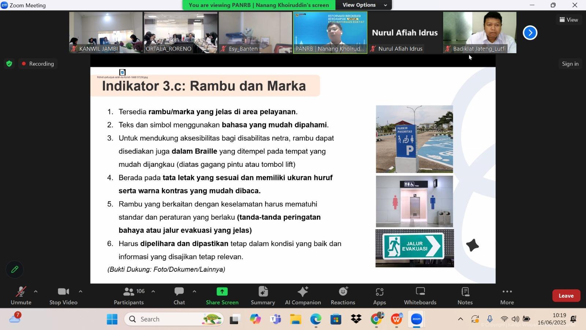Click the Parkir Prioritas photo on slide
This screenshot has height=330, width=586.
pyautogui.click(x=414, y=139)
